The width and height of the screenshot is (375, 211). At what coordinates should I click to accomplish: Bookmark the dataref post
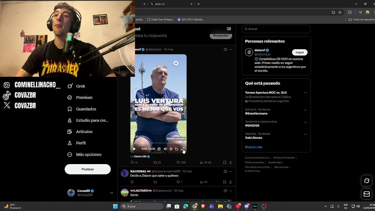click(x=224, y=162)
